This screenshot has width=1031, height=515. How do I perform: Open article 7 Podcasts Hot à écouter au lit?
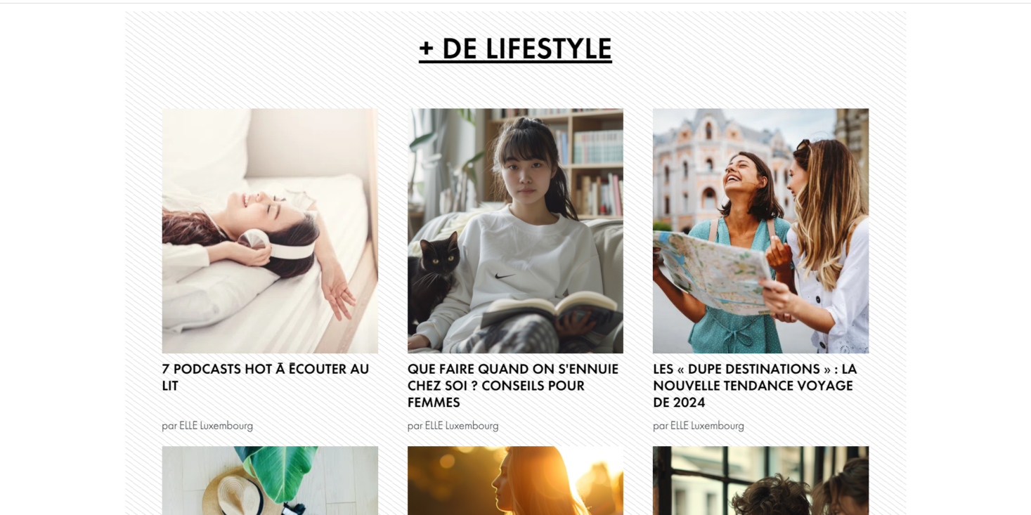point(266,377)
